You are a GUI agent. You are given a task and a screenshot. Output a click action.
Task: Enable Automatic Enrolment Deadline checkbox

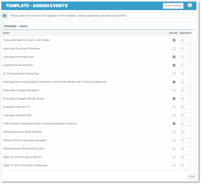click(174, 49)
